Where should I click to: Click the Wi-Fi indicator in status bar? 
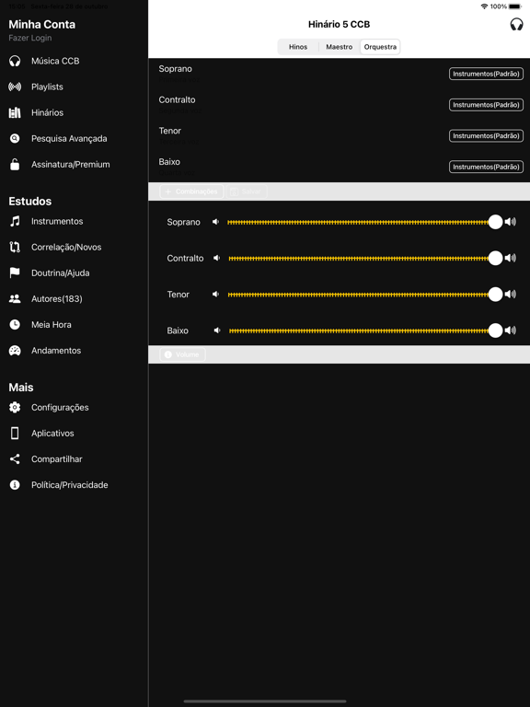click(x=485, y=6)
